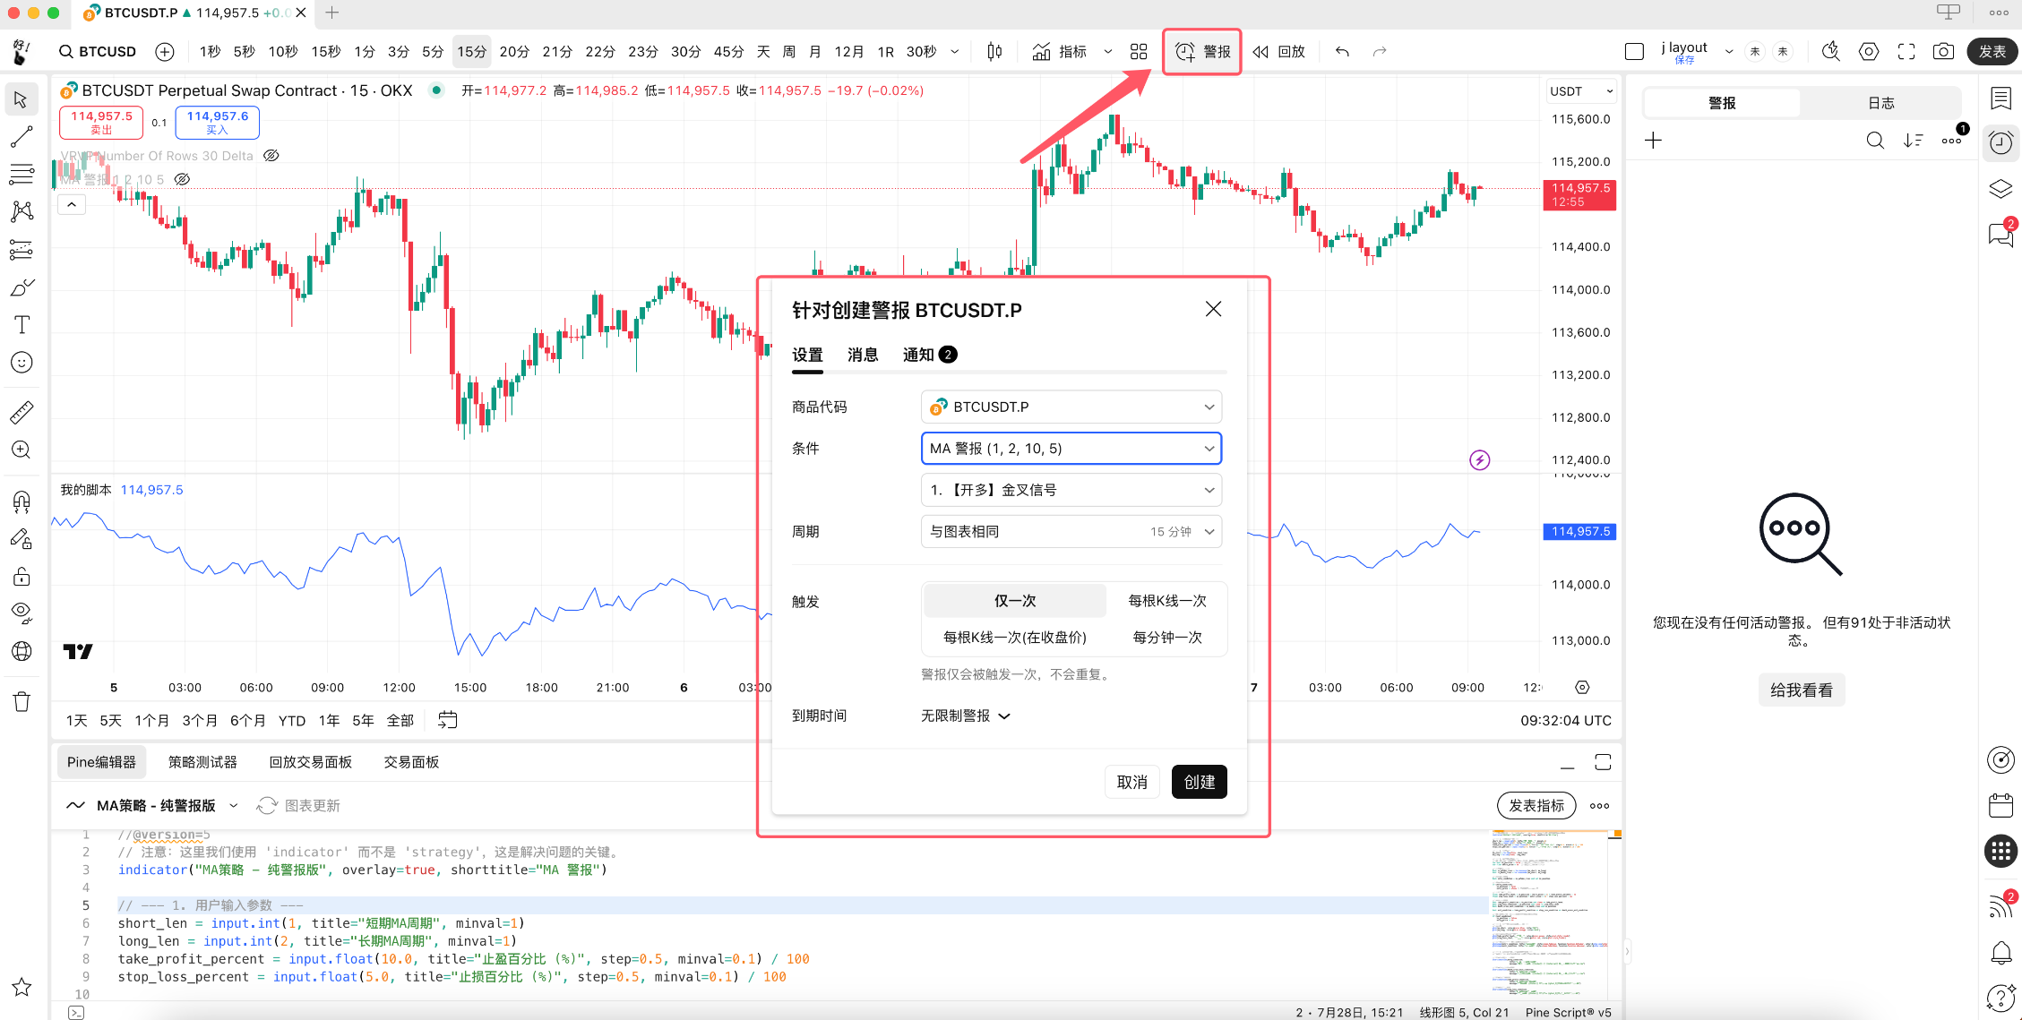This screenshot has height=1020, width=2022.
Task: Add a new alert with plus icon
Action: coord(1654,141)
